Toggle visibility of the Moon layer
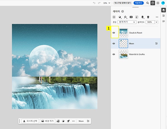167x129 pixels. 114,44
